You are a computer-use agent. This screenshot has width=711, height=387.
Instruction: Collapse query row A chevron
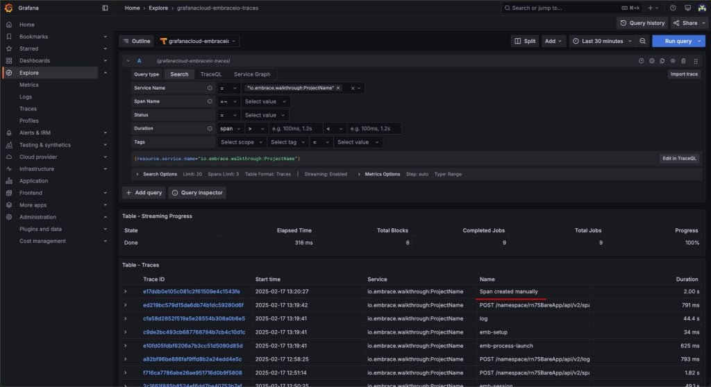(128, 61)
